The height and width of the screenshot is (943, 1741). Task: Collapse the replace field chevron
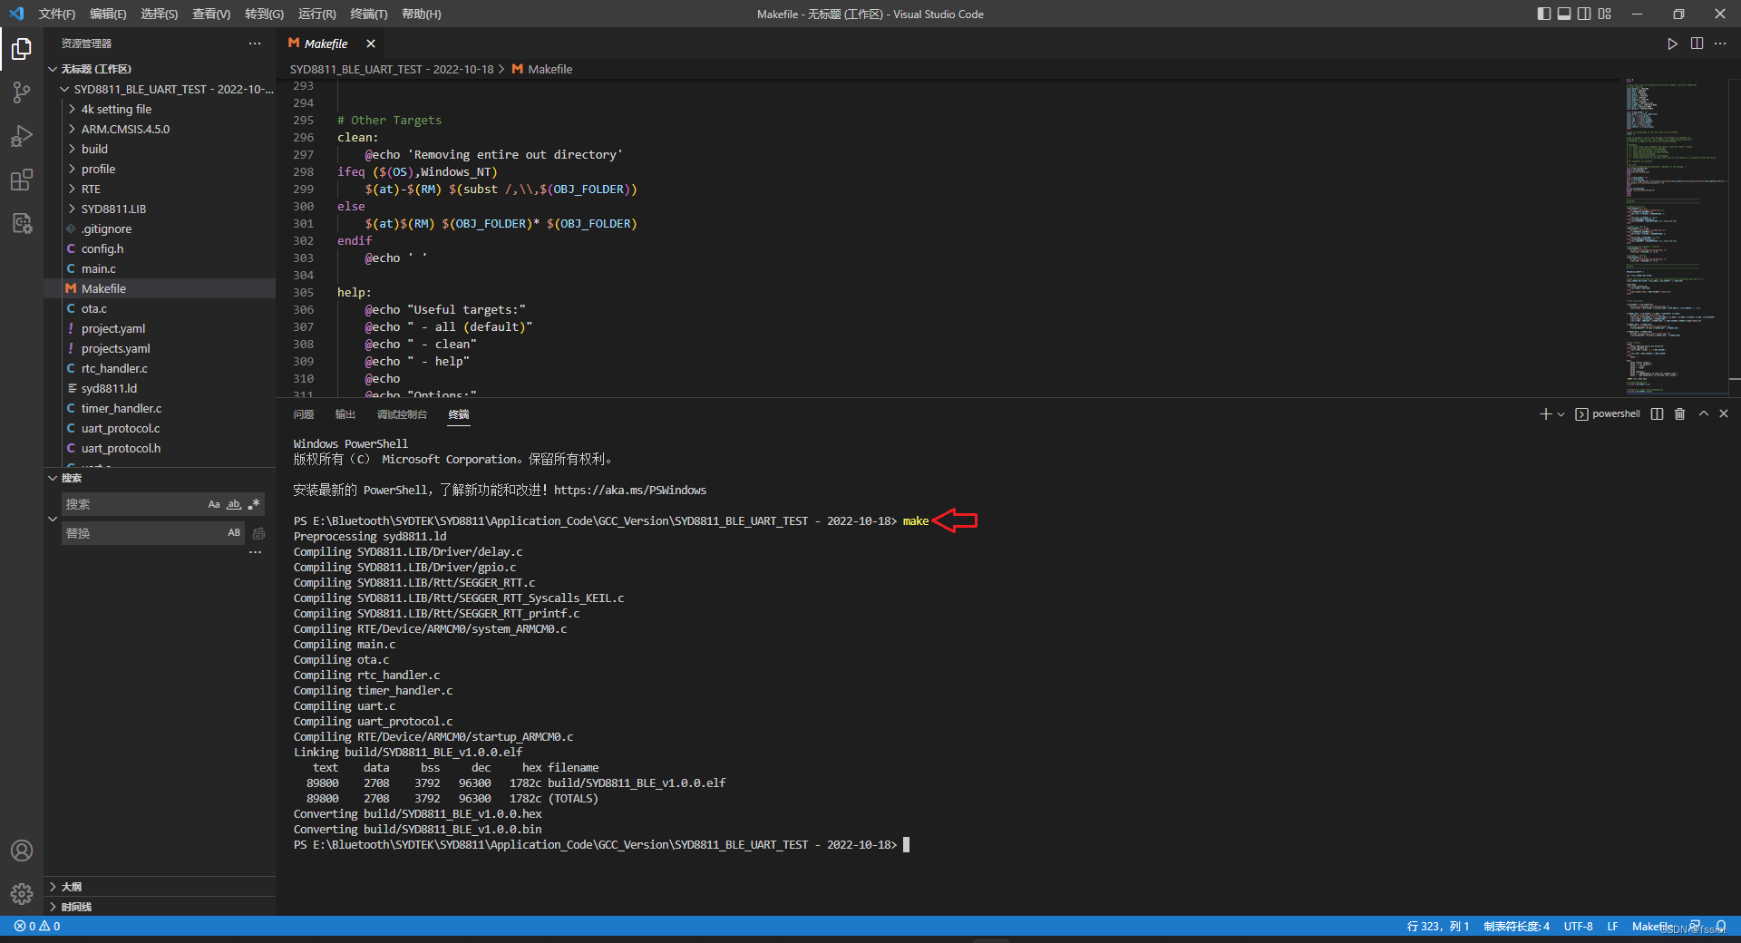52,519
